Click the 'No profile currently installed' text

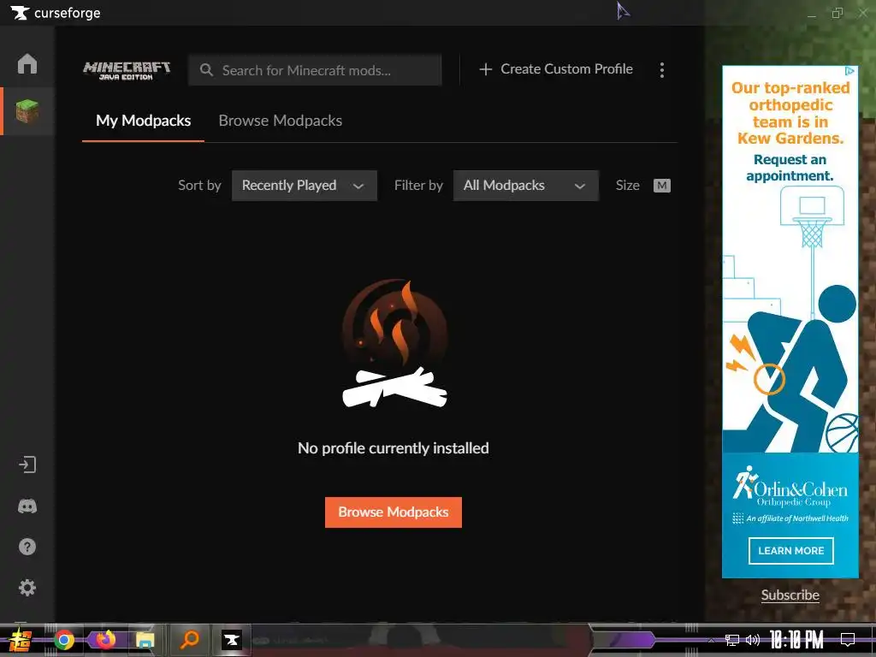pos(394,448)
